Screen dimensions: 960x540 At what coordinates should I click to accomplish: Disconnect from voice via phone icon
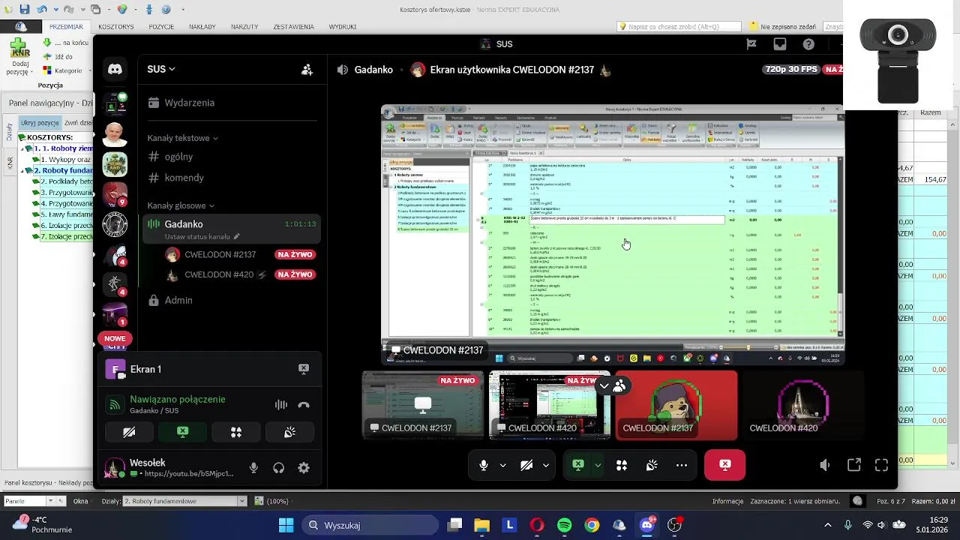point(304,405)
